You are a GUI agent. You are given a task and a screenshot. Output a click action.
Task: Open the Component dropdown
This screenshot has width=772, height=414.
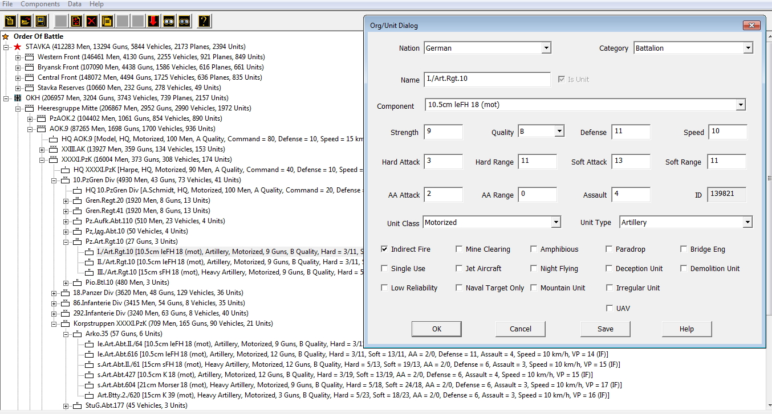pos(740,105)
